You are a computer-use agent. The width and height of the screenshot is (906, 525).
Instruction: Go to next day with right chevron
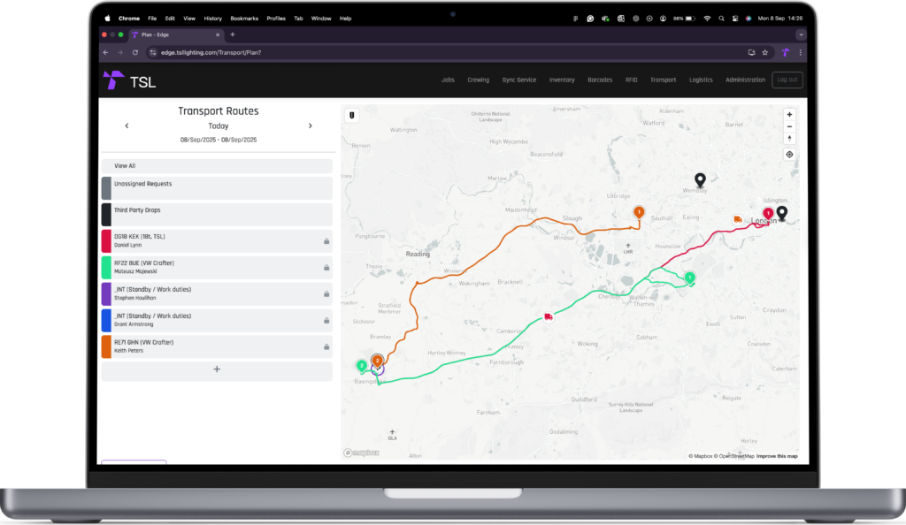[311, 126]
